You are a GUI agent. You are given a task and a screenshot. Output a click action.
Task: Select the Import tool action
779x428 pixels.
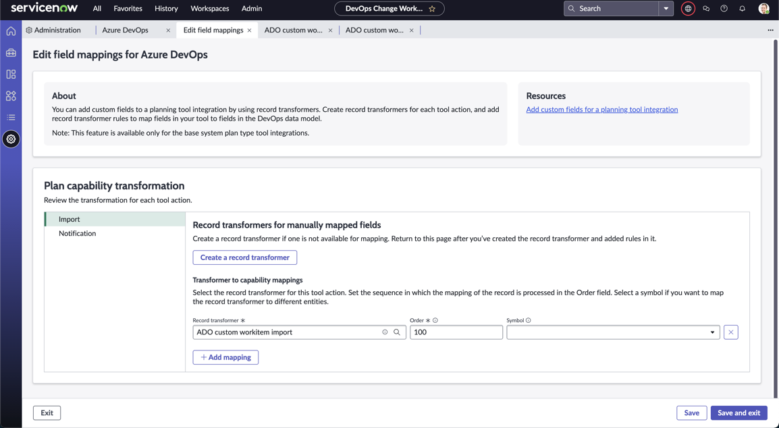pos(115,219)
